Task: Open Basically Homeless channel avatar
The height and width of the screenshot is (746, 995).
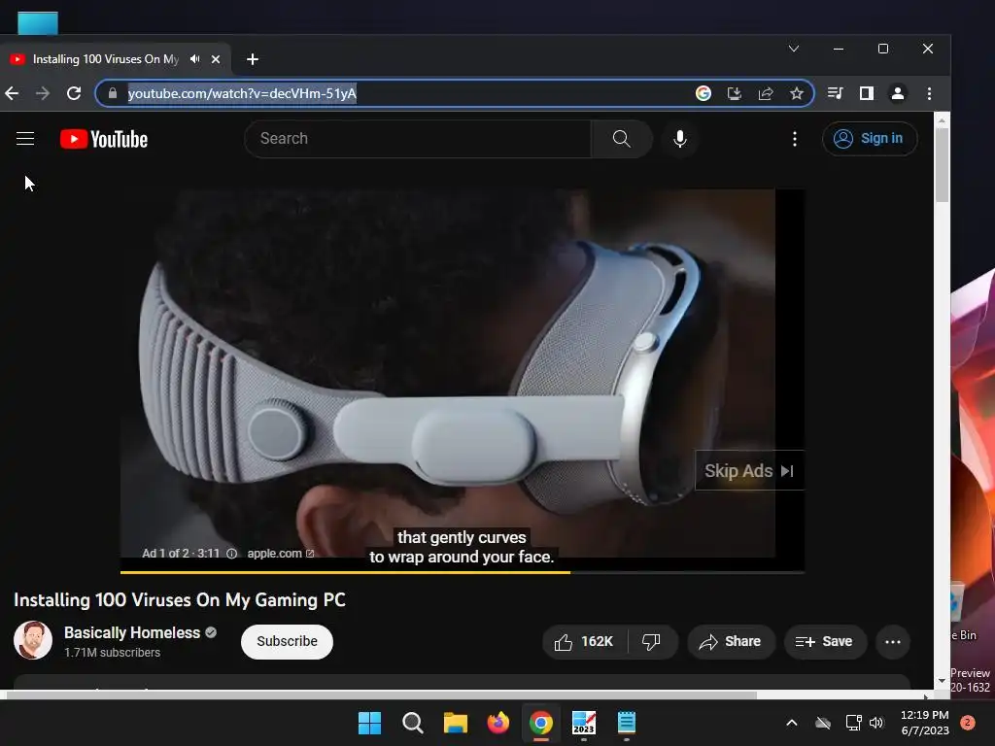Action: point(33,640)
